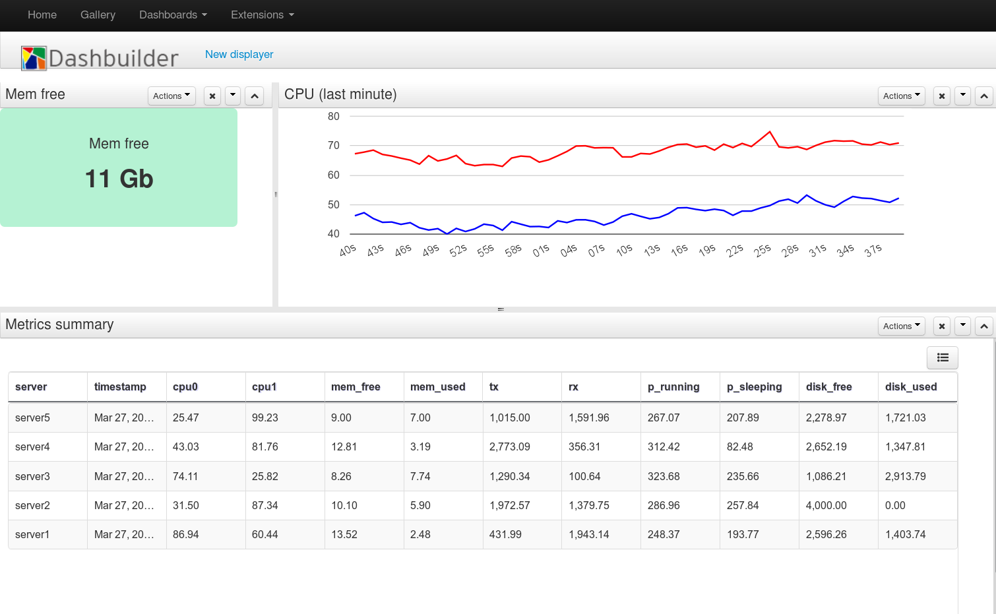
Task: Expand the Dashboards menu
Action: click(x=173, y=15)
